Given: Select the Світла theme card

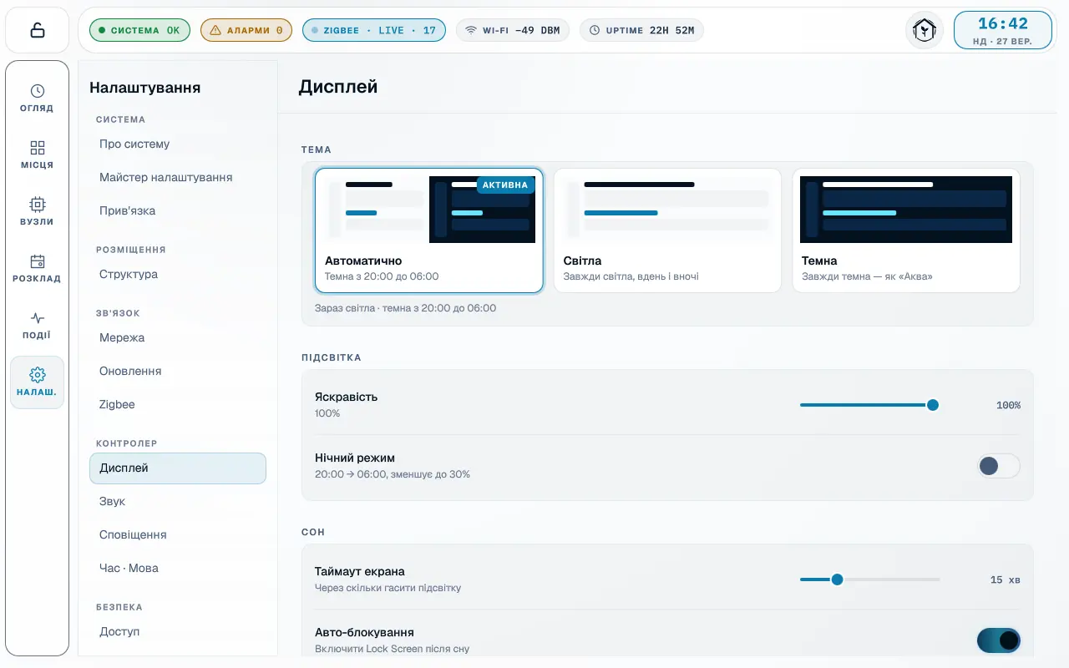Looking at the screenshot, I should tap(667, 230).
